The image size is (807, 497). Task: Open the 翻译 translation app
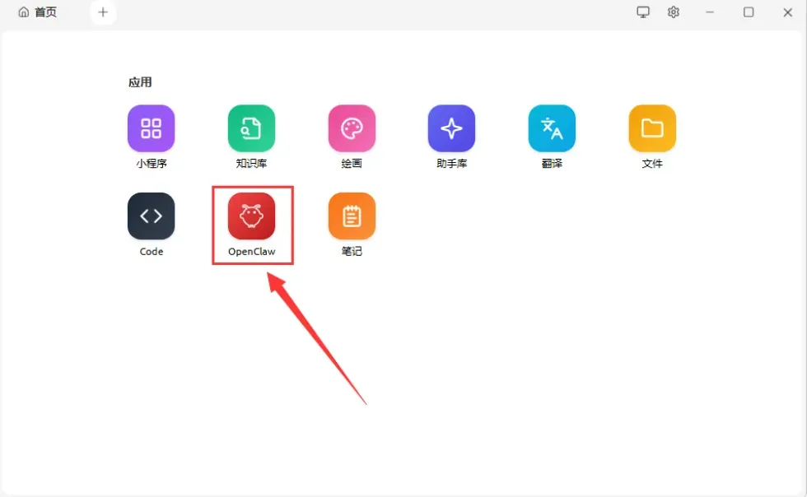(552, 128)
